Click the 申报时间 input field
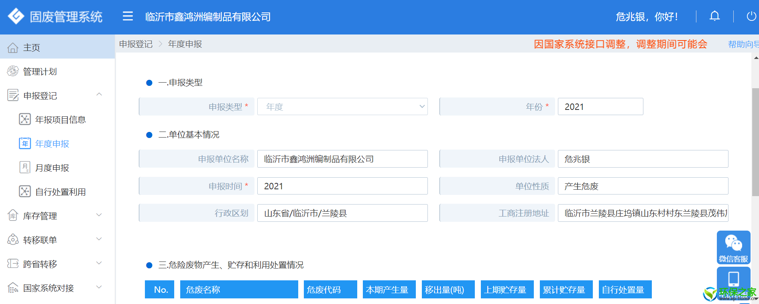The height and width of the screenshot is (304, 759). pos(342,186)
